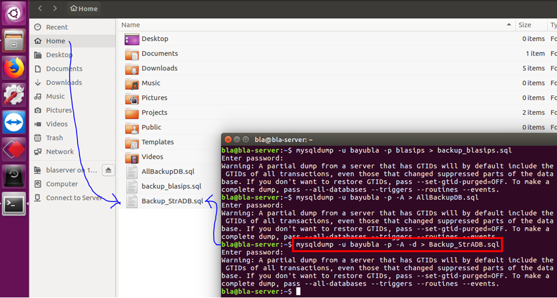Click Documents '1 item' size cell
Viewport: 557px width, 298px height.
535,54
